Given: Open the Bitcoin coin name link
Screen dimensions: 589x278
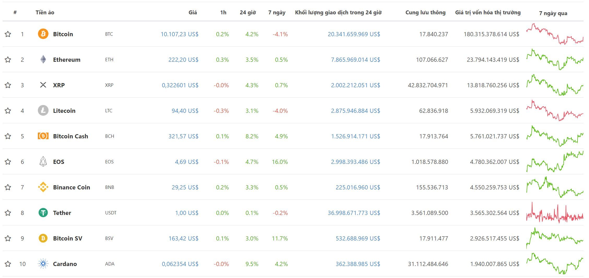Looking at the screenshot, I should click(x=63, y=34).
